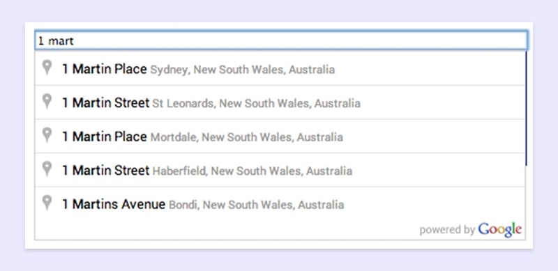Click "Haberfield, New South Wales, Australia" text
Viewport: 558px width, 271px height.
(252, 171)
